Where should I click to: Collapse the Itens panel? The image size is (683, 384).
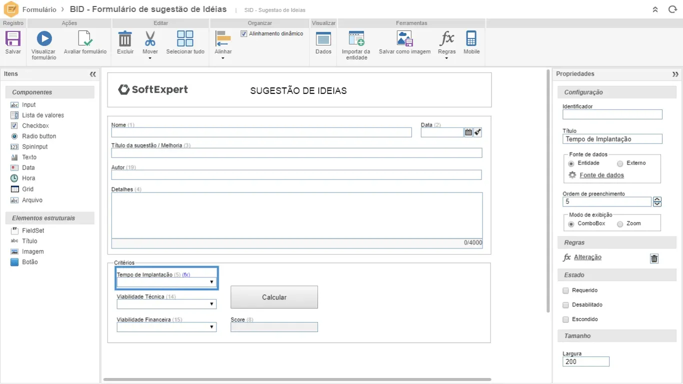tap(92, 74)
